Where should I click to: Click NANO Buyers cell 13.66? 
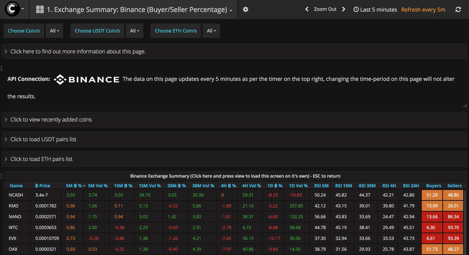432,216
